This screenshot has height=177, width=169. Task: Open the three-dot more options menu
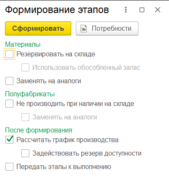tap(126, 10)
